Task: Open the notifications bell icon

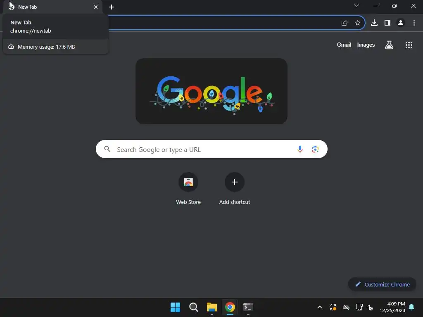Action: click(412, 307)
